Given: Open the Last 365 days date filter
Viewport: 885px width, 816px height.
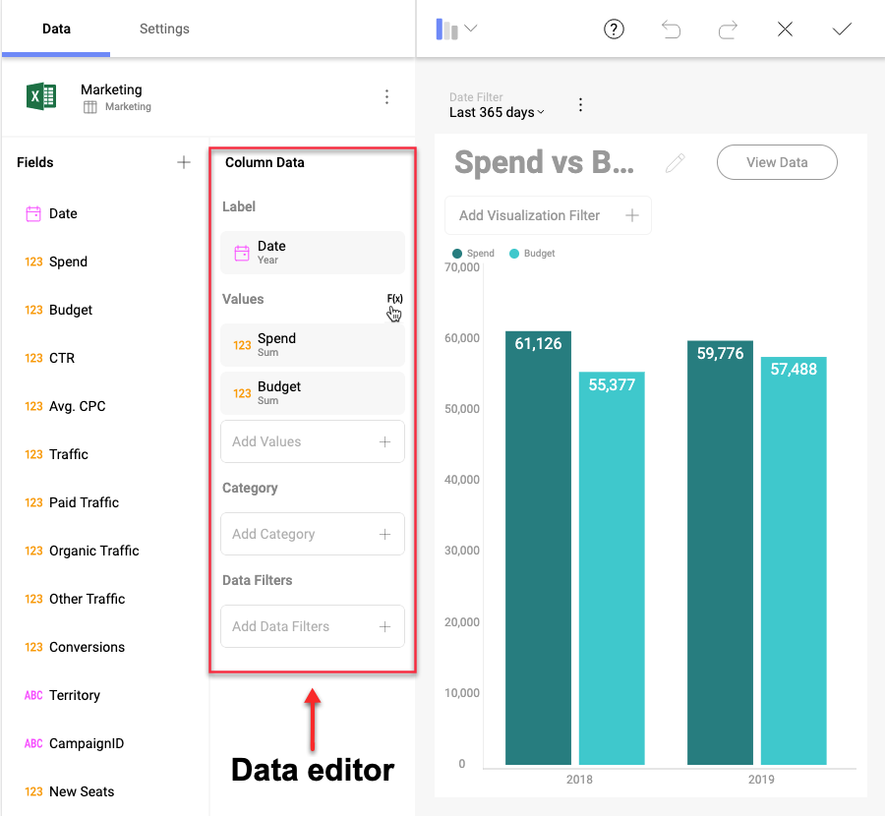Looking at the screenshot, I should pyautogui.click(x=497, y=112).
